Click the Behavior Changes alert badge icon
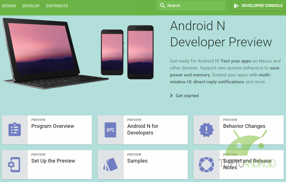Image resolution: width=286 pixels, height=182 pixels. coord(206,130)
